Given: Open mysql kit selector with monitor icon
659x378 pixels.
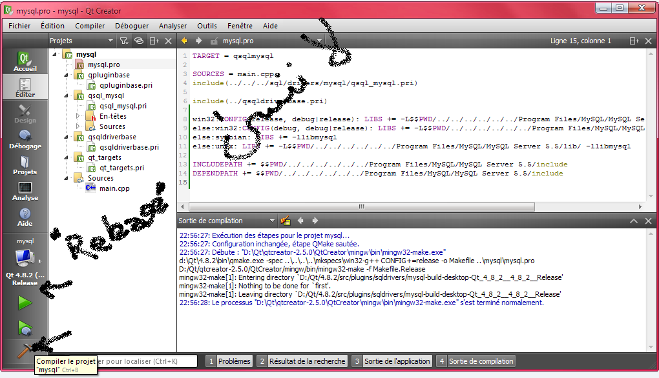Looking at the screenshot, I should pos(25,257).
